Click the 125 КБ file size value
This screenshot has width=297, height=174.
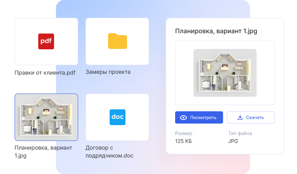pyautogui.click(x=185, y=141)
